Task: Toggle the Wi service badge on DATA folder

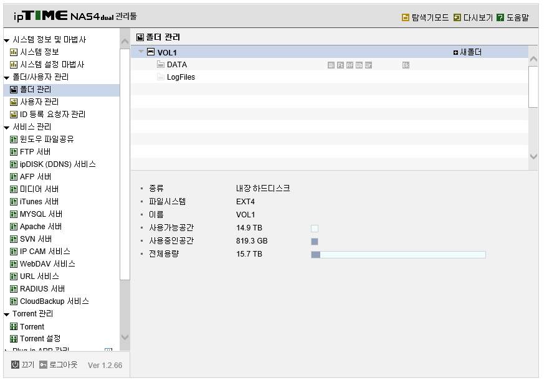Action: [331, 65]
